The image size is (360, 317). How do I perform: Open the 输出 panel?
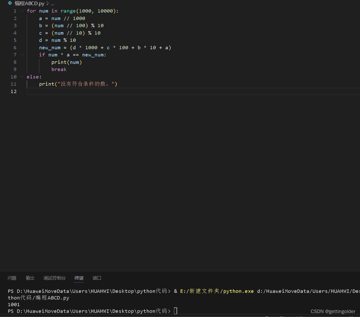[30, 278]
